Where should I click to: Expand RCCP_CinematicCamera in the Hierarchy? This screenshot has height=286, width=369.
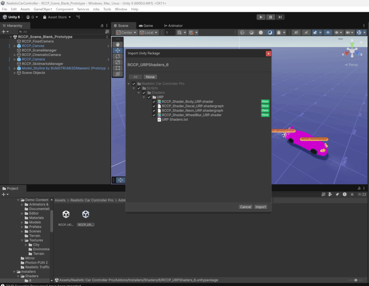[14, 55]
